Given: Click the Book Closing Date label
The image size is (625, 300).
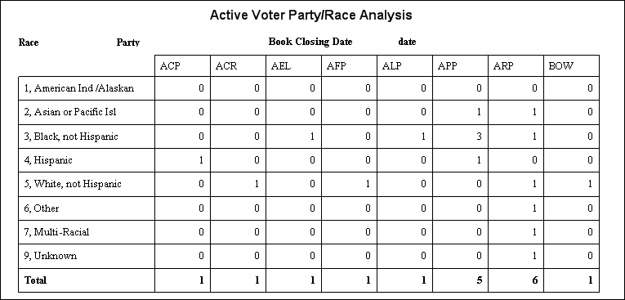Looking at the screenshot, I should coord(310,42).
